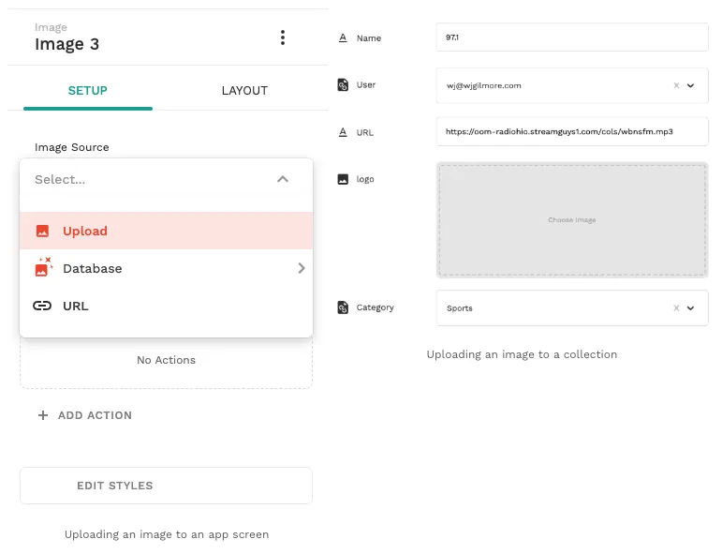Viewport: 722px width, 554px height.
Task: Clear the User field selection
Action: click(676, 85)
